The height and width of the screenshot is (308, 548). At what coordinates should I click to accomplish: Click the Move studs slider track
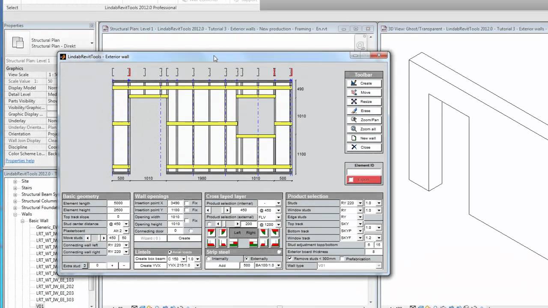96,238
